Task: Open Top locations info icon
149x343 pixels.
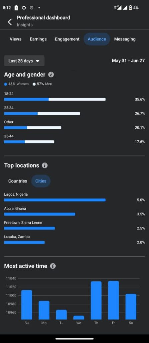Action: [45, 165]
